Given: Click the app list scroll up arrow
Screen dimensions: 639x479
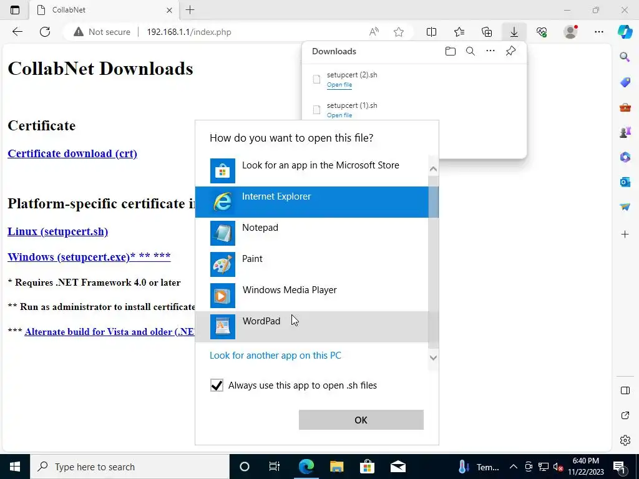Looking at the screenshot, I should tap(433, 168).
